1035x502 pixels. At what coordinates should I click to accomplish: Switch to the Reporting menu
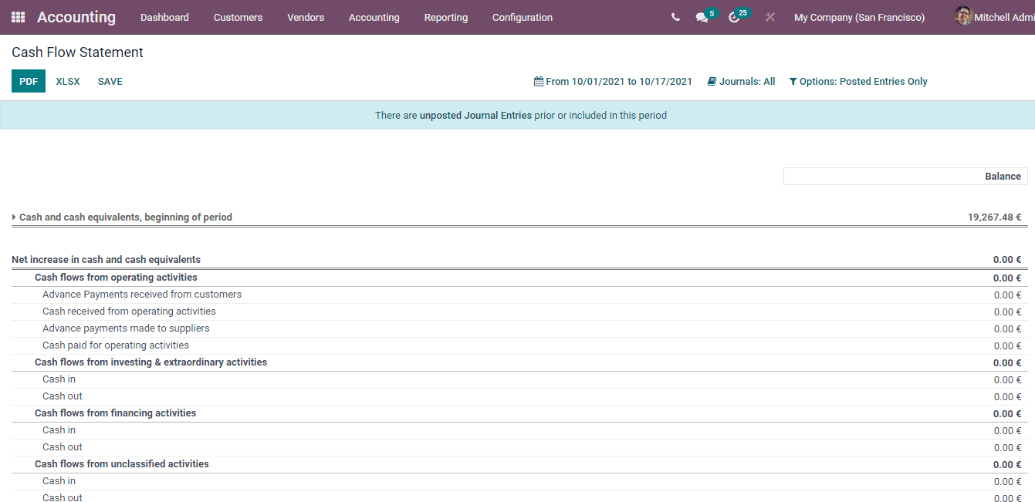coord(445,17)
